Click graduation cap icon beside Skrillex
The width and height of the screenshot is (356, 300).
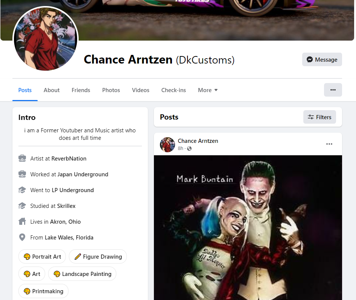pos(22,206)
